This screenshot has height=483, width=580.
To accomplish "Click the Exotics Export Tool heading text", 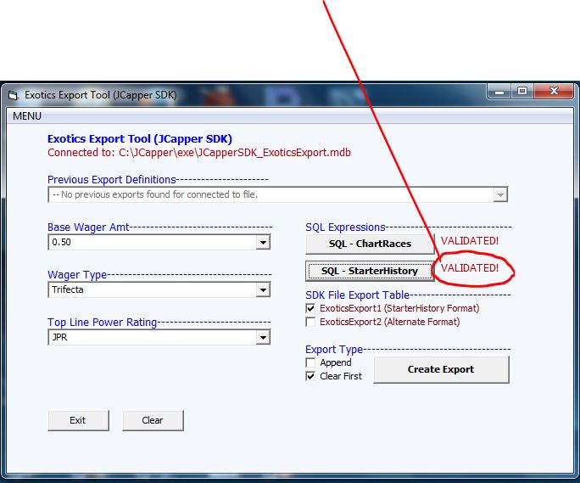I will pyautogui.click(x=140, y=139).
